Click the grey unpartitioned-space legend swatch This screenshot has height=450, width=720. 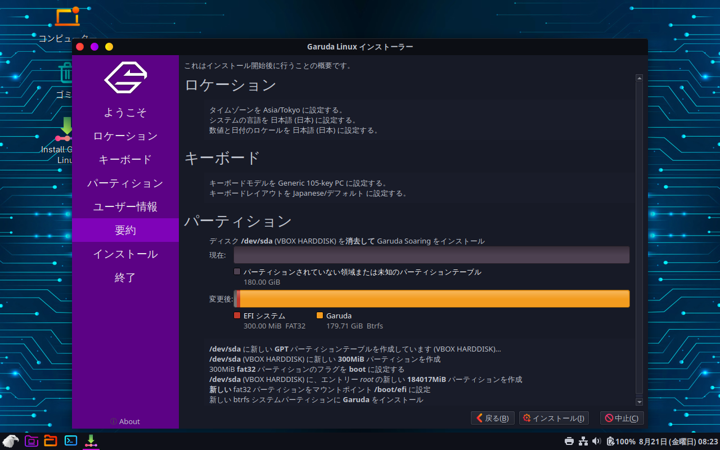(x=237, y=272)
